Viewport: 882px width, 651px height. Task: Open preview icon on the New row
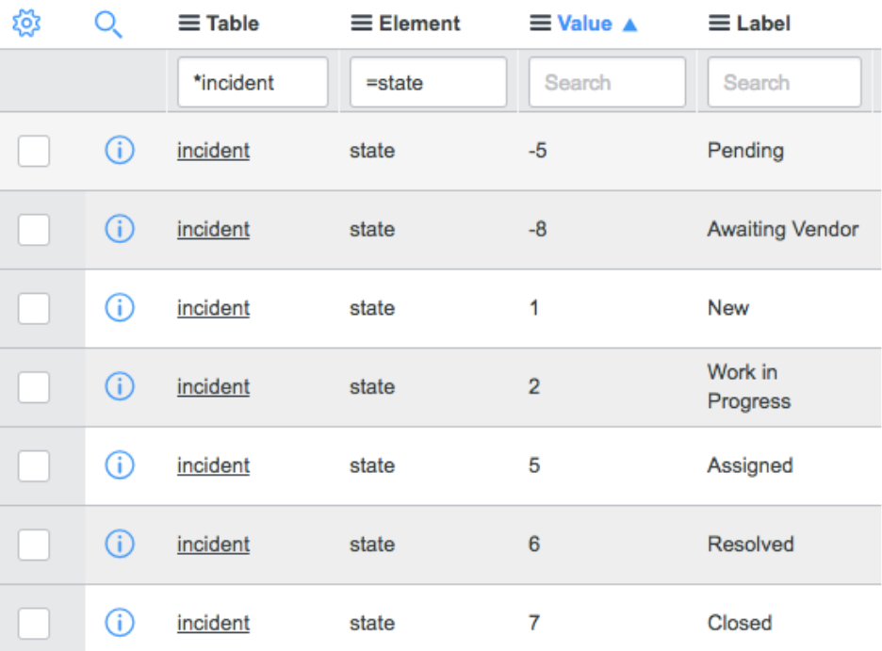point(120,308)
